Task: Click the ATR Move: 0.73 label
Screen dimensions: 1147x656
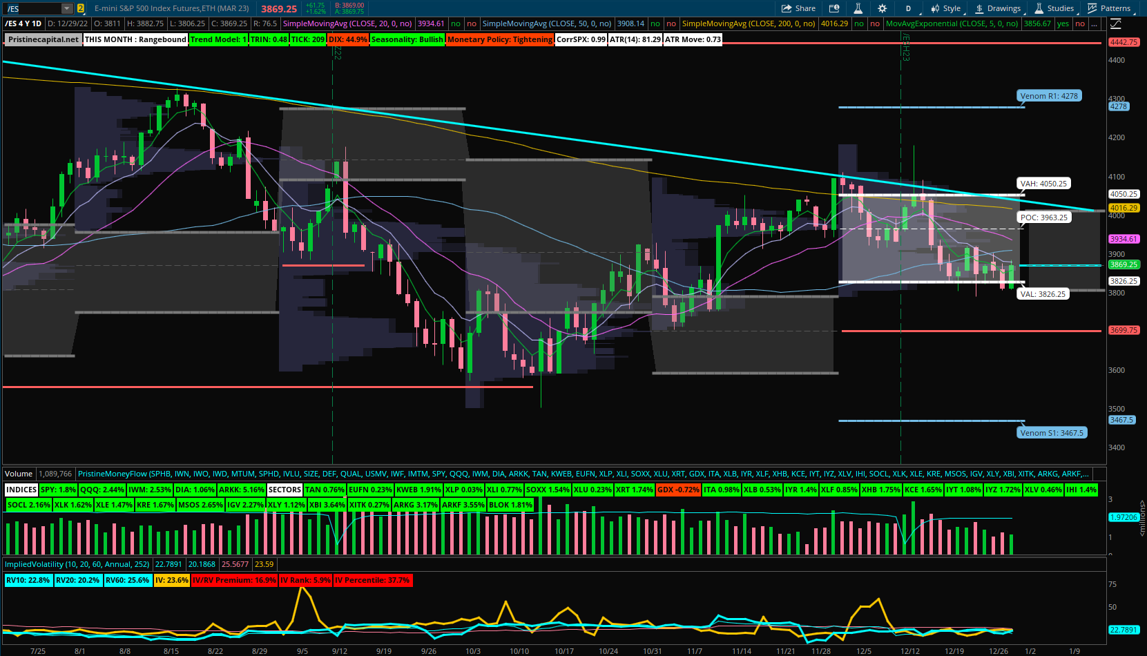Action: click(693, 39)
